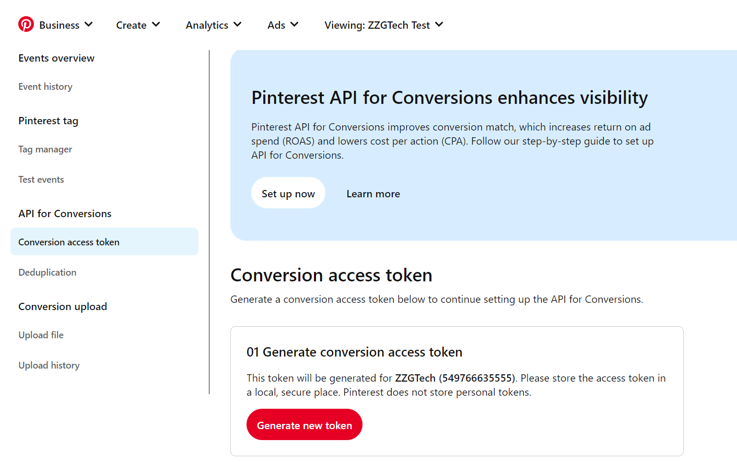Click the Generate new token button
The image size is (737, 462).
pyautogui.click(x=305, y=425)
